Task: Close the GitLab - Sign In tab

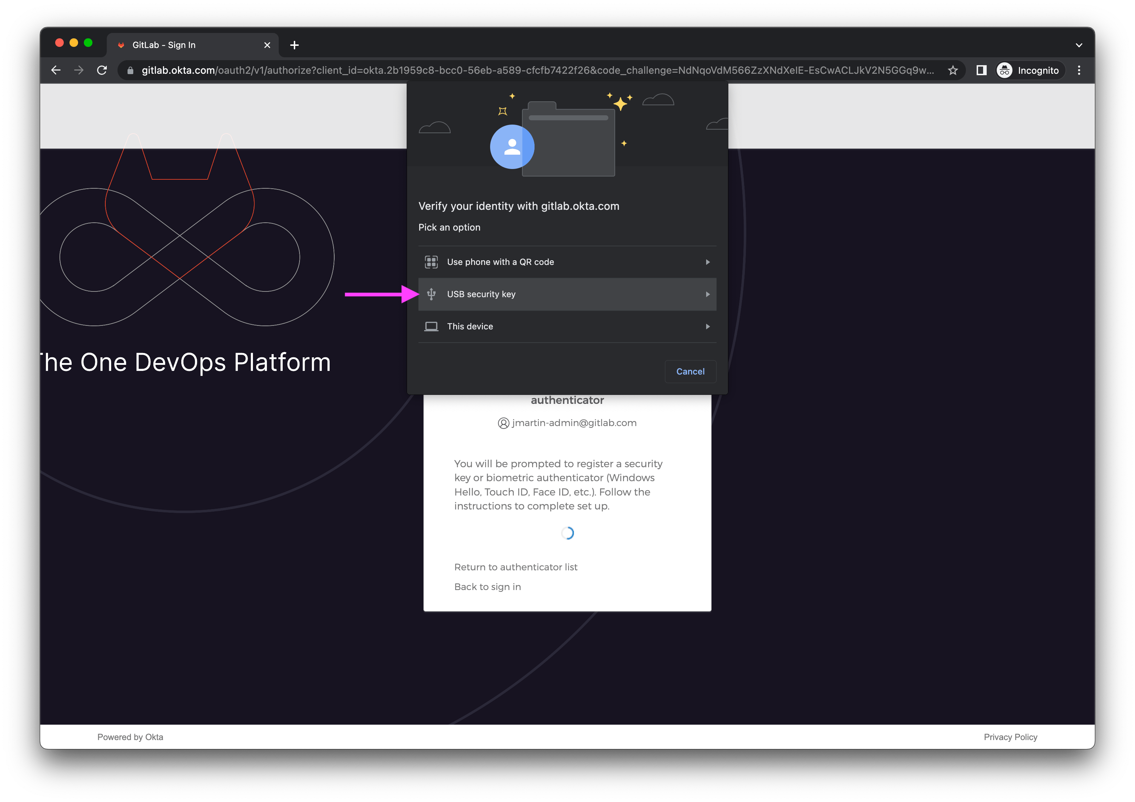Action: (x=267, y=45)
